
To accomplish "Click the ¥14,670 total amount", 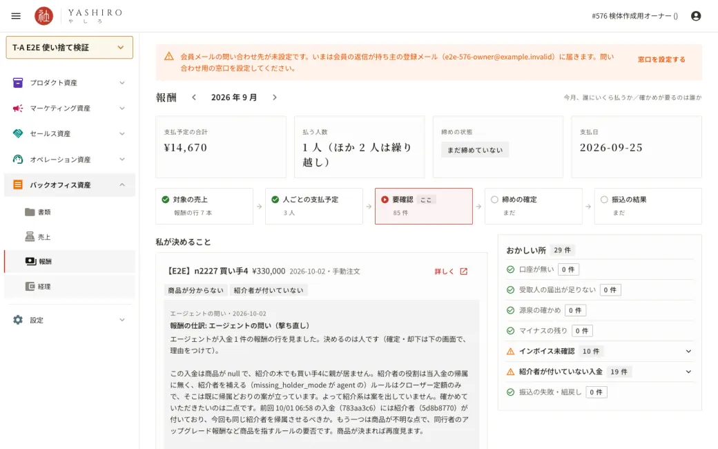I will click(x=186, y=148).
